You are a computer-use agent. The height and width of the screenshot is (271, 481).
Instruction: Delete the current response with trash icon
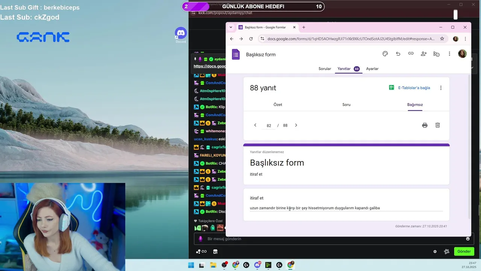437,125
